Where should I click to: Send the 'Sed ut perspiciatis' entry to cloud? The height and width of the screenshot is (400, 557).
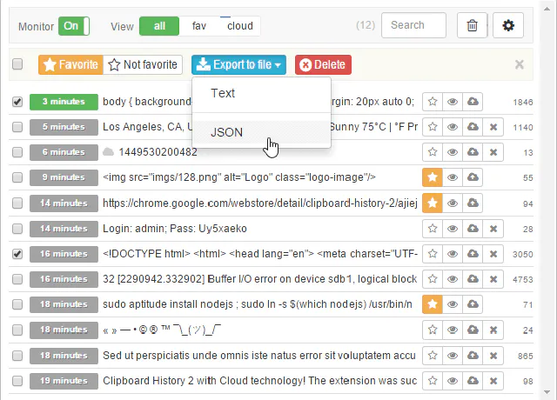473,356
